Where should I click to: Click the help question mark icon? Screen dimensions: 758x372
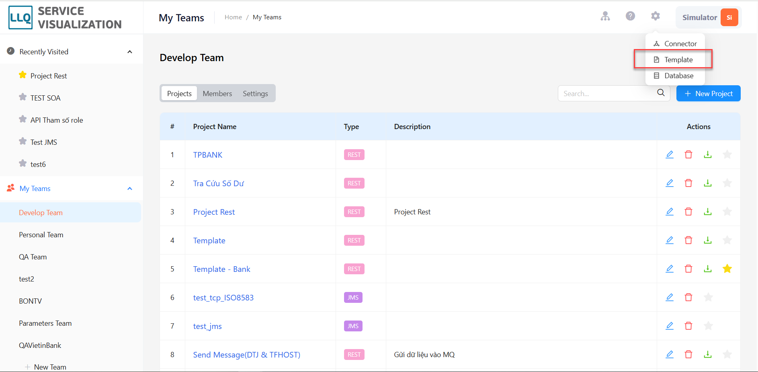[630, 16]
